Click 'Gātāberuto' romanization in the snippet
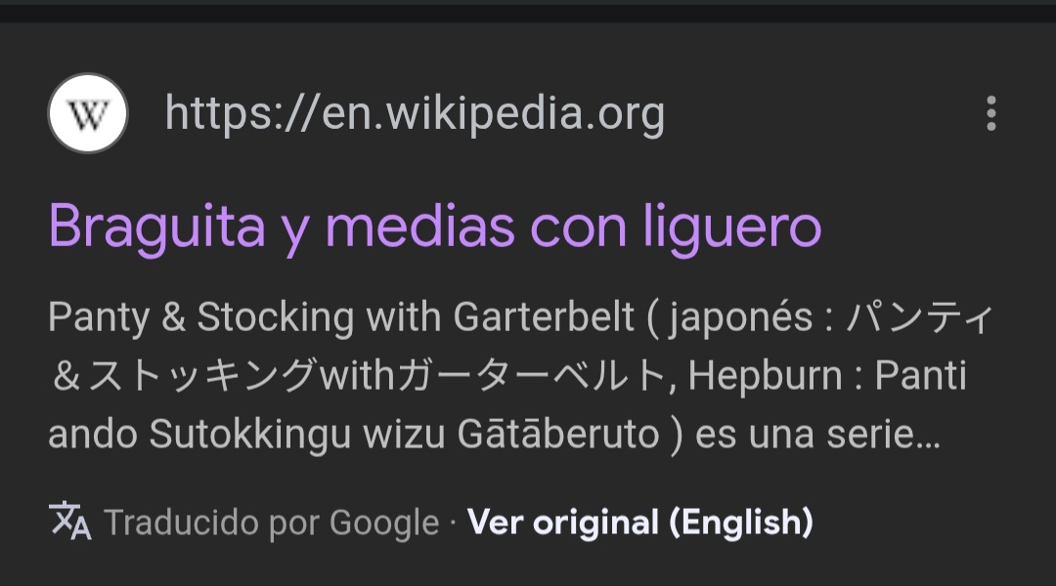1056x586 pixels. [x=558, y=435]
